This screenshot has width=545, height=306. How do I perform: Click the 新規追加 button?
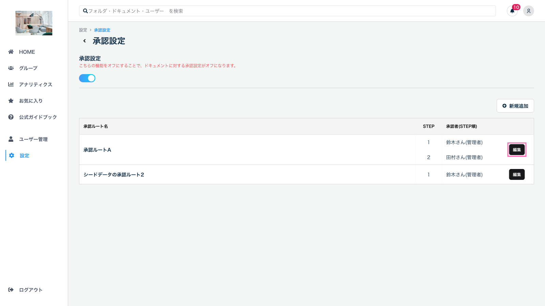pos(515,106)
